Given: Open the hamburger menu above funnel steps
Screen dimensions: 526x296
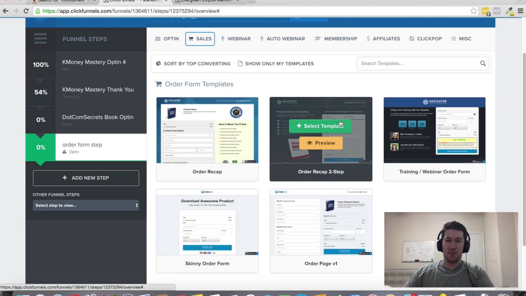Looking at the screenshot, I should point(40,39).
